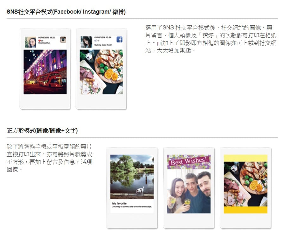Click the "My favorite" caption text
The width and height of the screenshot is (285, 243).
coord(119,203)
